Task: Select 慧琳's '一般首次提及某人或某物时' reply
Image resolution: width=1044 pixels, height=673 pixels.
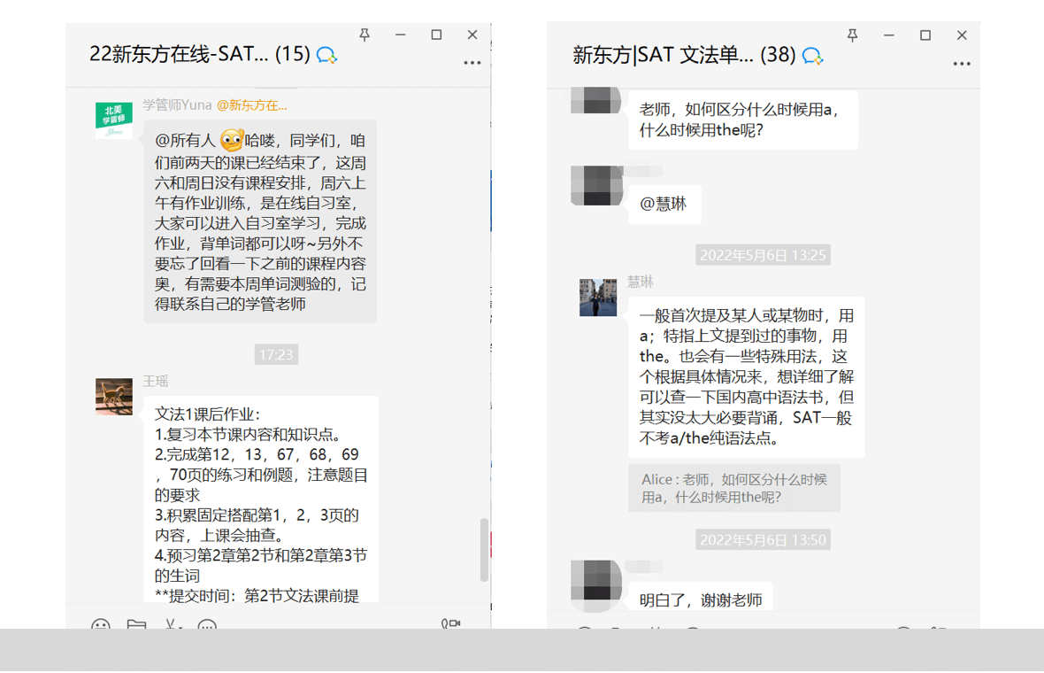Action: pos(747,377)
